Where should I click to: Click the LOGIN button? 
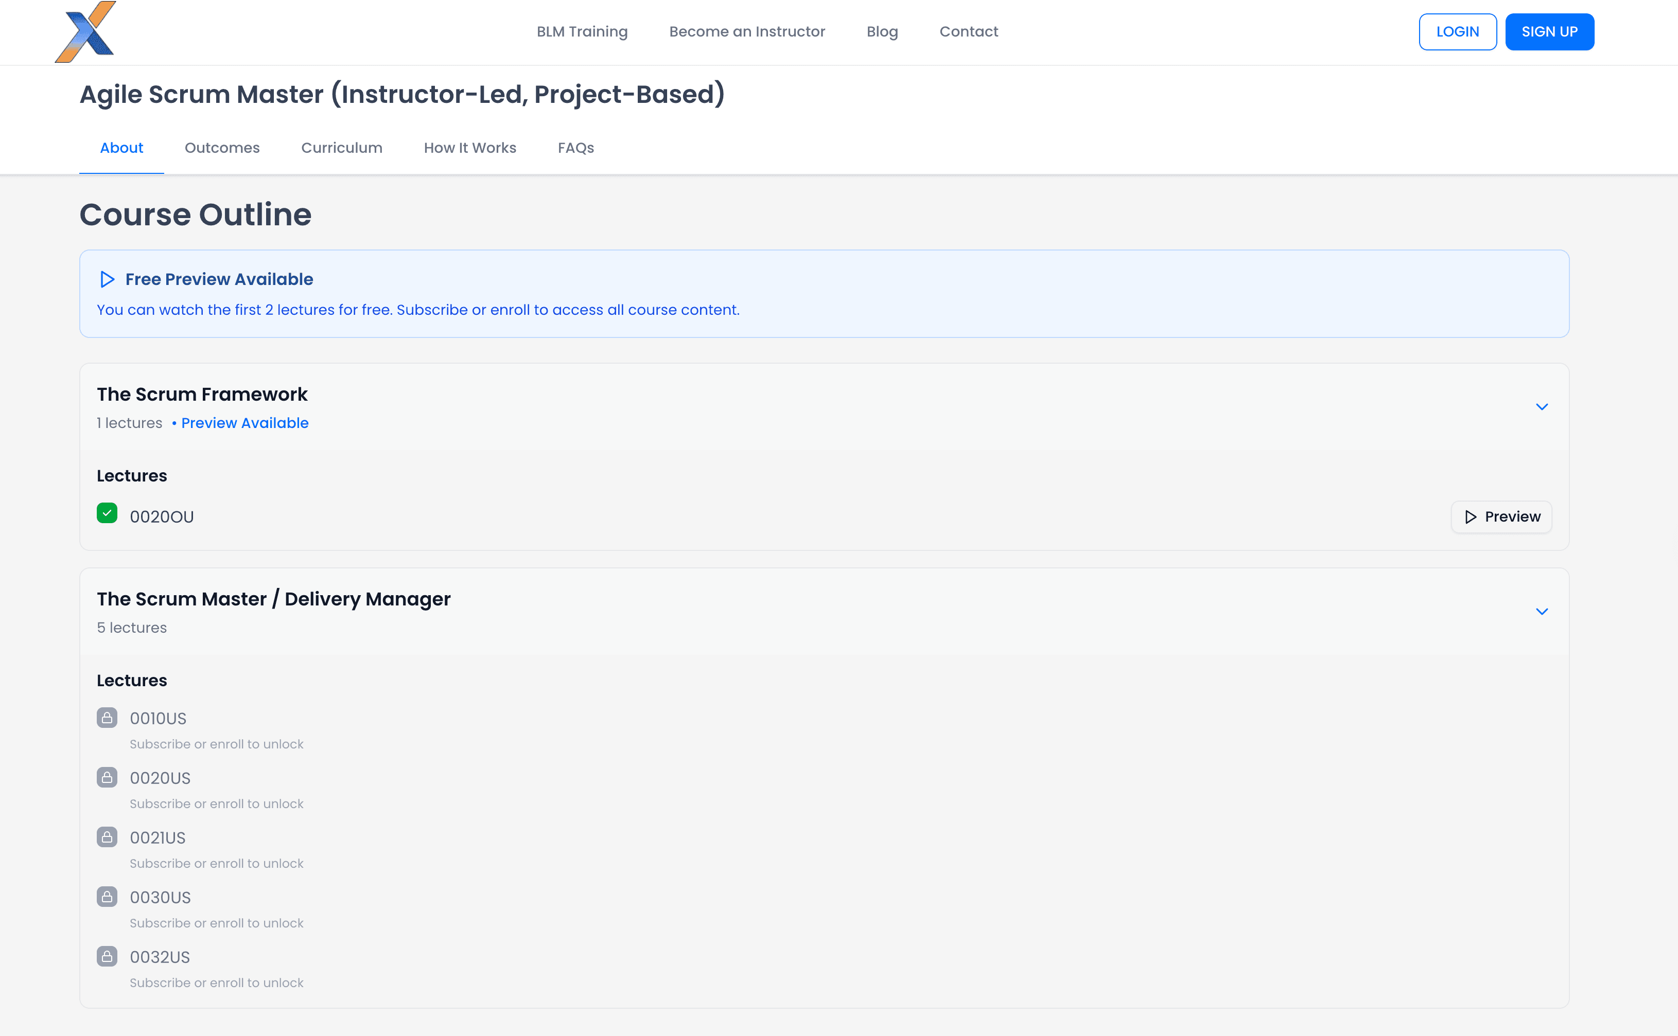tap(1457, 32)
